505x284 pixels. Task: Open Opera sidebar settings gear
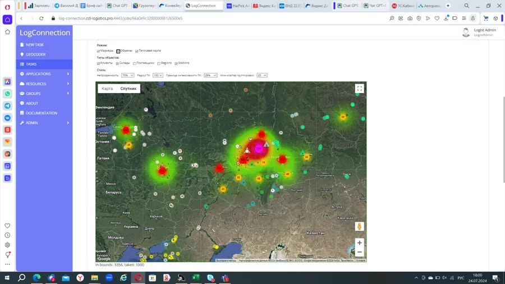[x=7, y=245]
